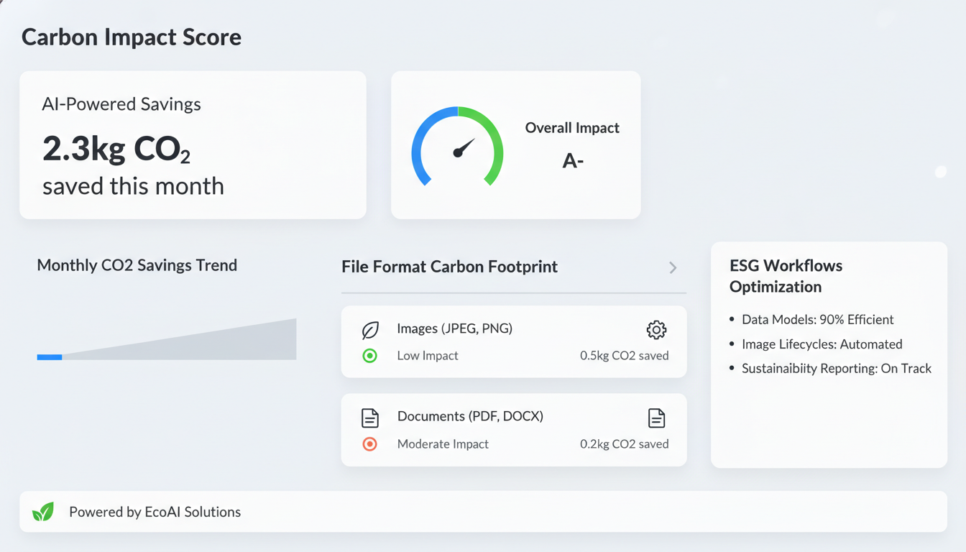Enable the Image Lifecycles: Automated bullet item
Screen dimensions: 966x552
coord(822,344)
